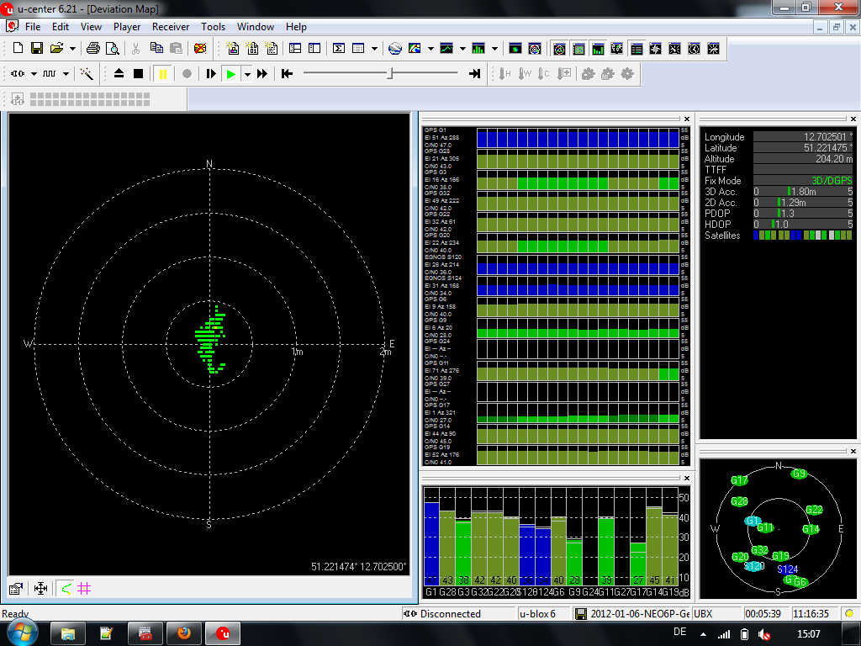Toggle the yellow Pause button

point(162,74)
